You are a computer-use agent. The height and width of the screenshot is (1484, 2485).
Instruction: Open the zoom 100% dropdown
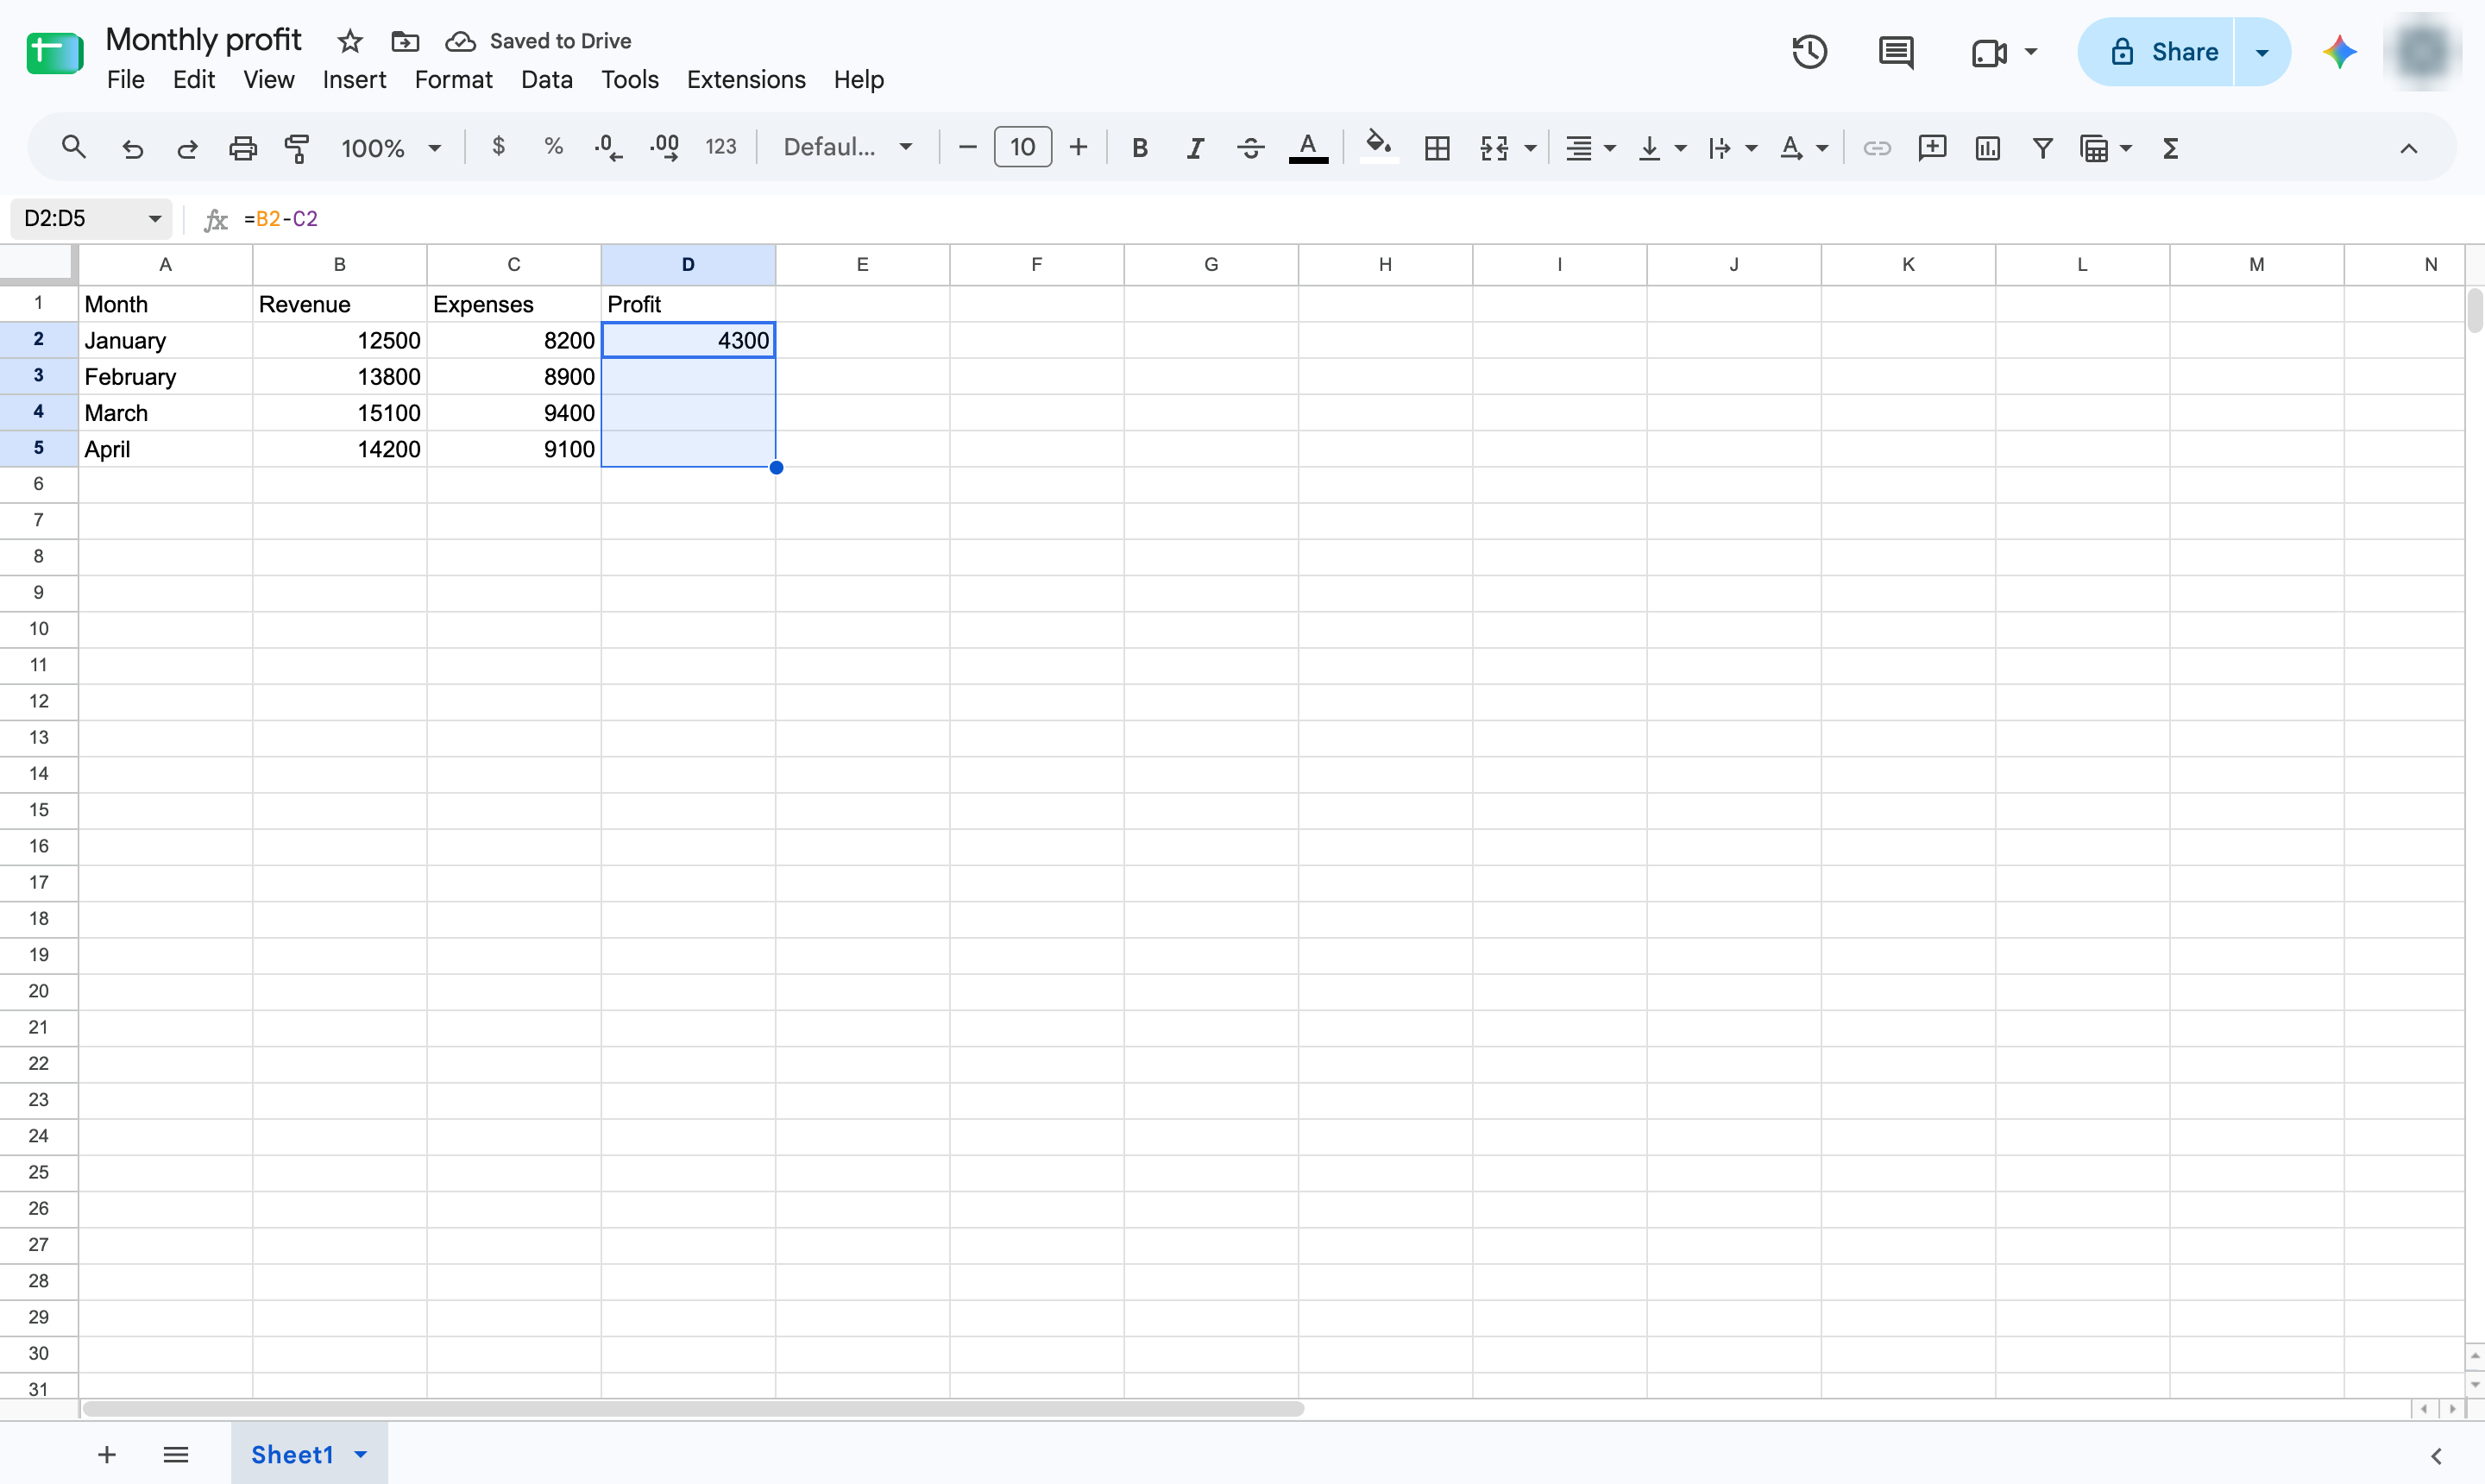click(390, 148)
